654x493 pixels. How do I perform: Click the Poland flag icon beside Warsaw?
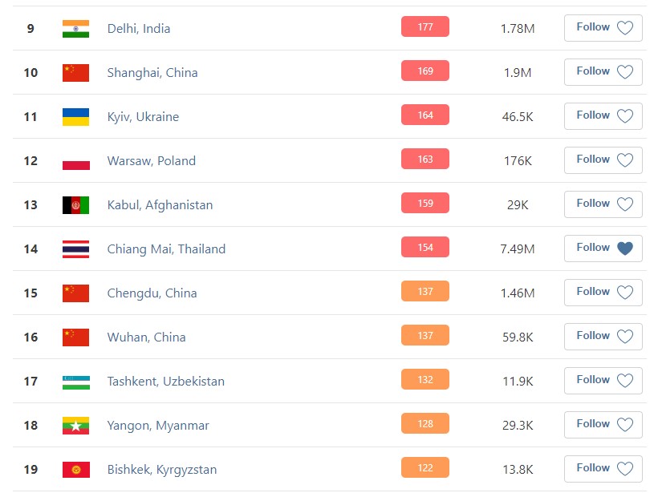pos(75,161)
